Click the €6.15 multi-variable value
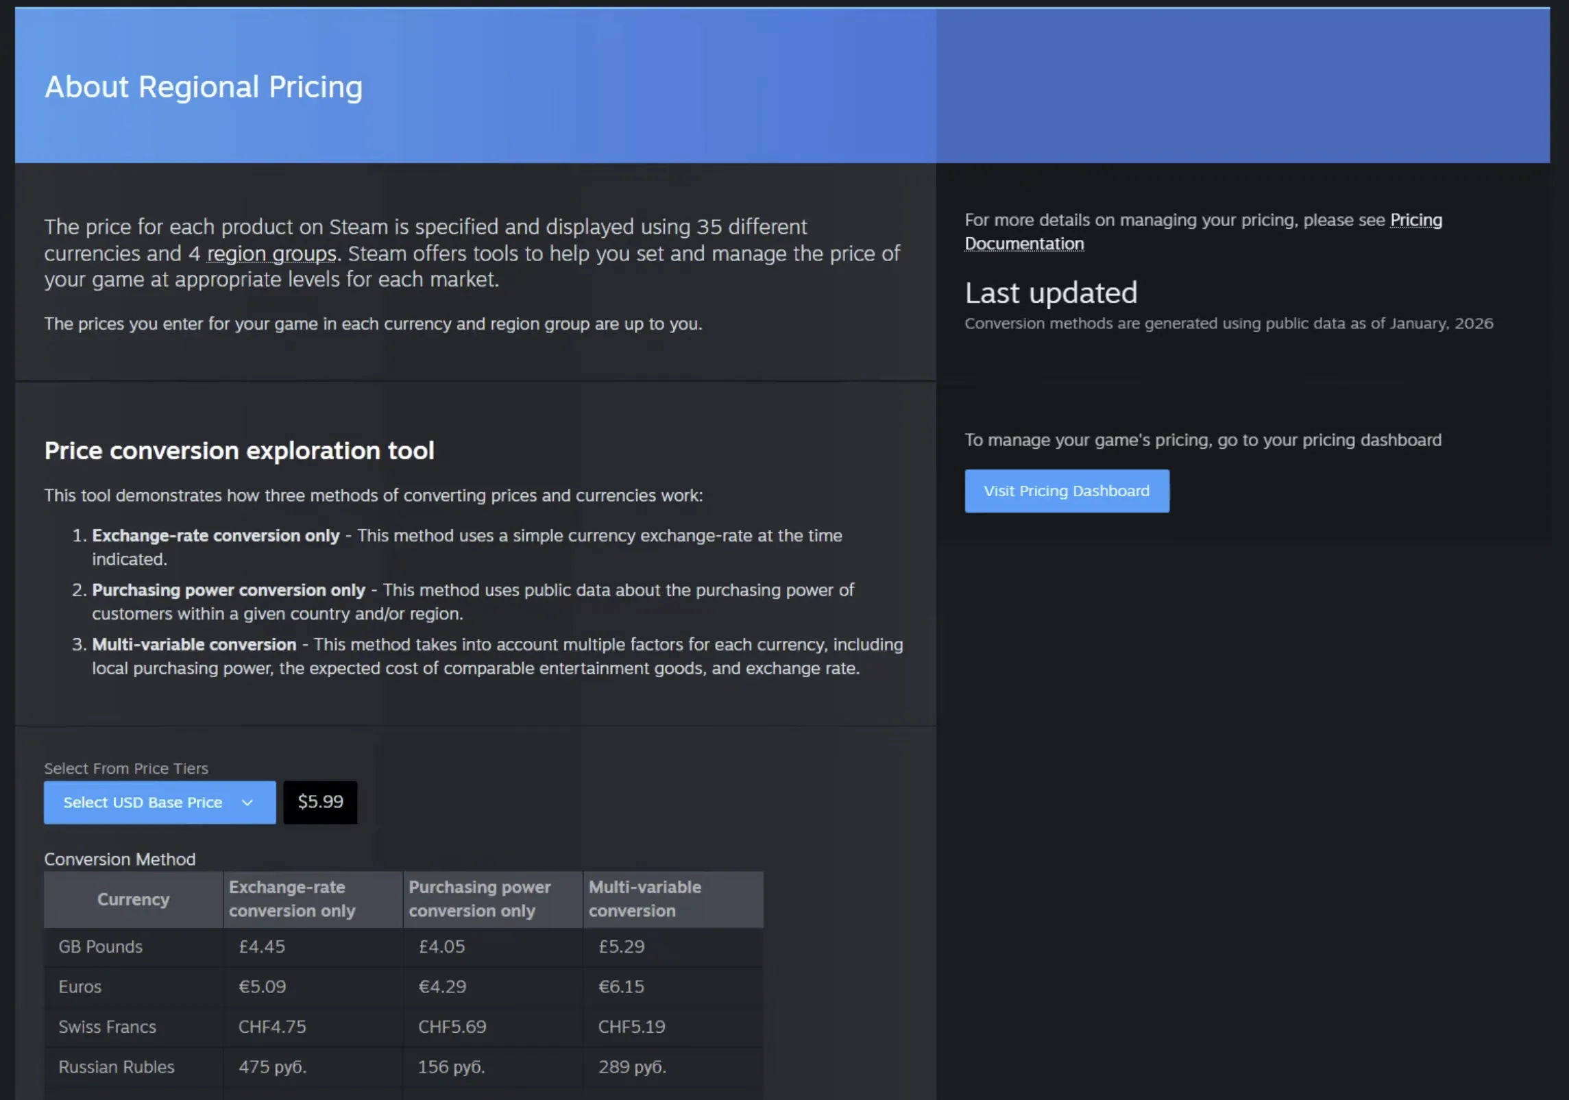The height and width of the screenshot is (1100, 1569). coord(621,986)
